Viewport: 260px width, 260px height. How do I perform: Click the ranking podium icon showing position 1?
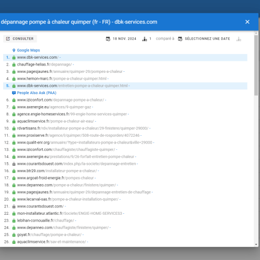click(x=145, y=39)
